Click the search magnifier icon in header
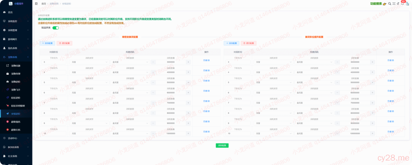Screen dimensions: 412x165 (390, 4)
